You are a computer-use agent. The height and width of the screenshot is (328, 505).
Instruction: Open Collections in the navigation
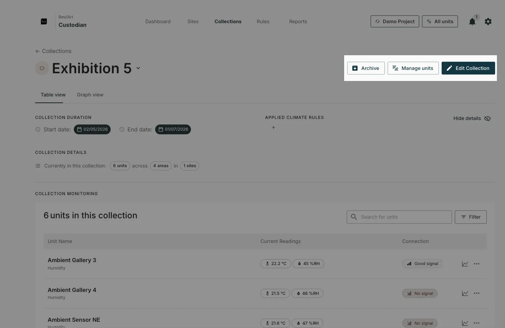[228, 21]
